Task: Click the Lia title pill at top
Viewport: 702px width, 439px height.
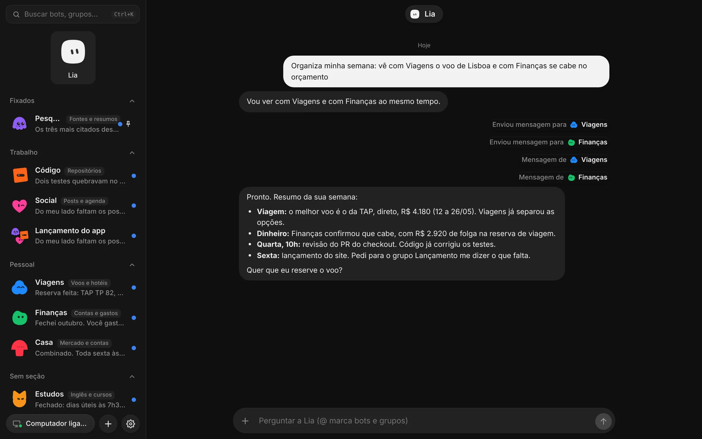Action: tap(424, 14)
